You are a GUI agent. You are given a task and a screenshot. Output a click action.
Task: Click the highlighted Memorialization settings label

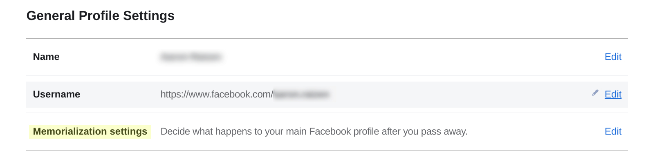click(90, 131)
